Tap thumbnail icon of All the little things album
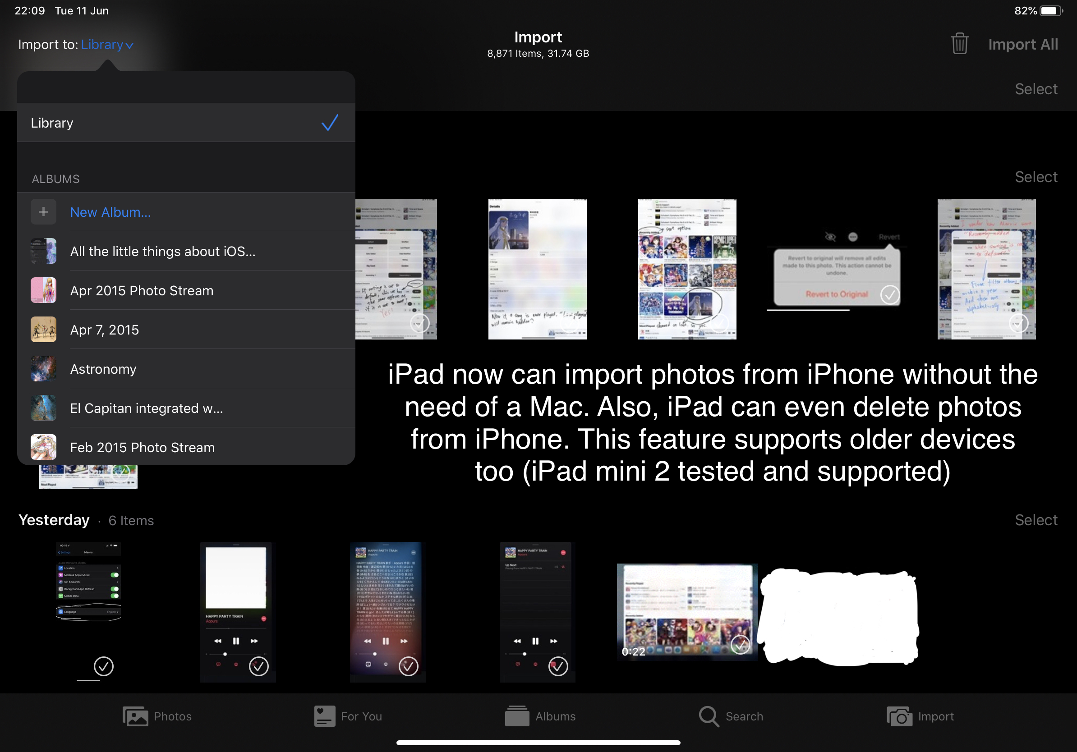1077x752 pixels. (43, 251)
